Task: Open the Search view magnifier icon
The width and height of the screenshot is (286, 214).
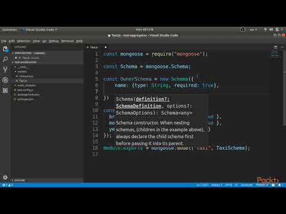Action: click(5, 59)
